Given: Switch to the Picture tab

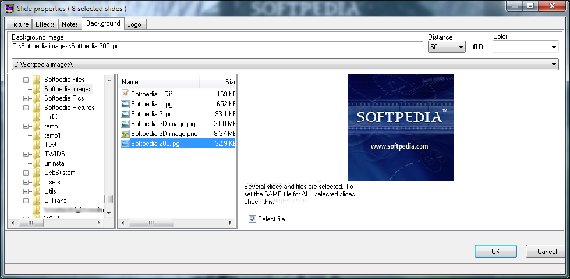Looking at the screenshot, I should coord(19,24).
